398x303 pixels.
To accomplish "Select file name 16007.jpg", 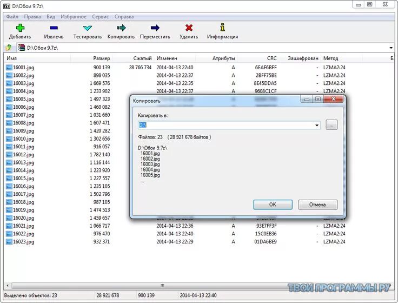I will point(24,115).
